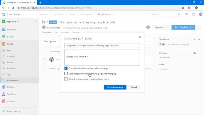Screen dimensions: 204x115
Task: Open Artifacts in the sidebar
Action: click(x=11, y=101)
